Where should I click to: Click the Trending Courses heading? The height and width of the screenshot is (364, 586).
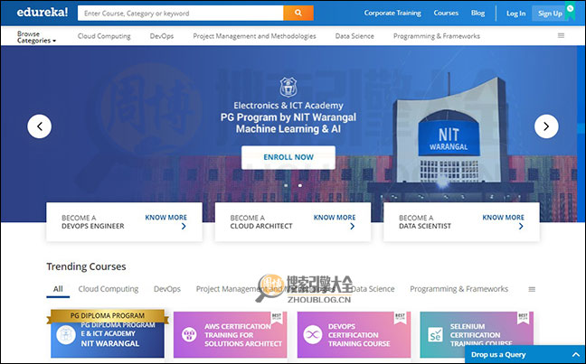86,266
